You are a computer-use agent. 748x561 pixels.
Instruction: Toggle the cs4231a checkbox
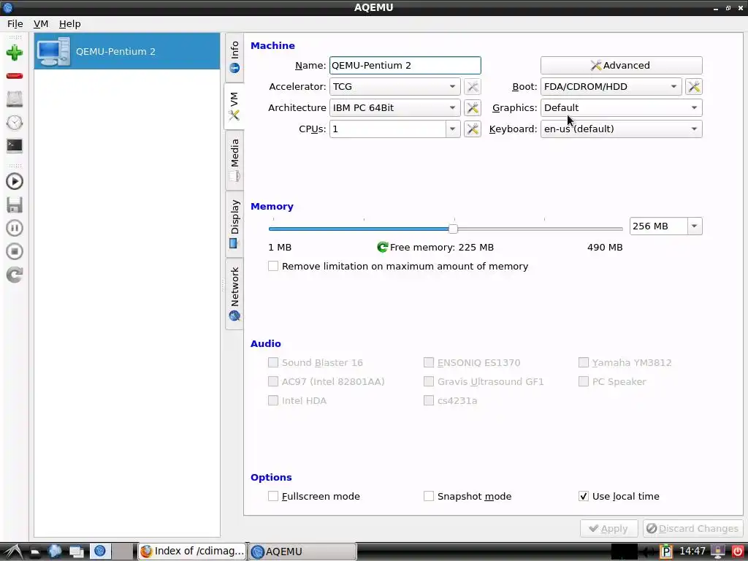(428, 401)
